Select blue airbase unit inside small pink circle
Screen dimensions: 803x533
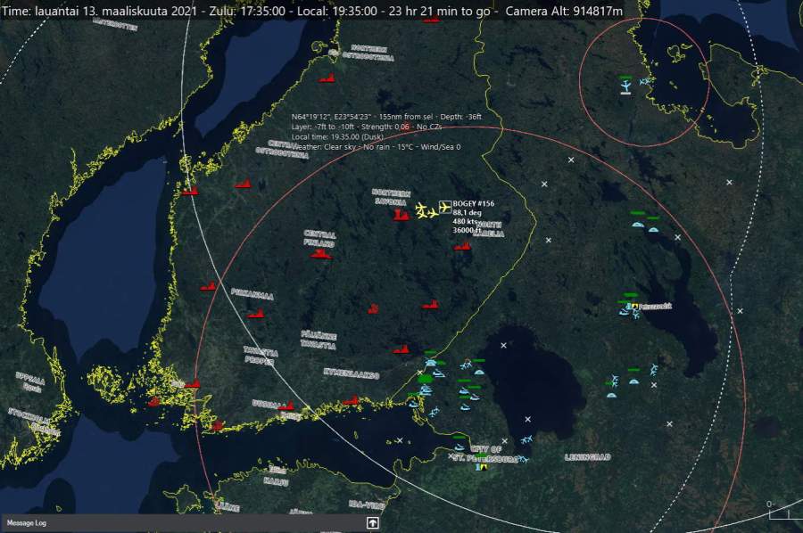626,86
